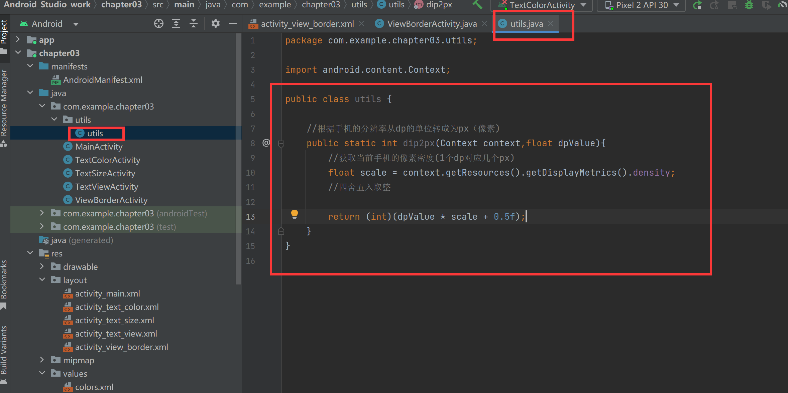Click the @ gutter icon on line 8
This screenshot has width=788, height=393.
coord(266,143)
